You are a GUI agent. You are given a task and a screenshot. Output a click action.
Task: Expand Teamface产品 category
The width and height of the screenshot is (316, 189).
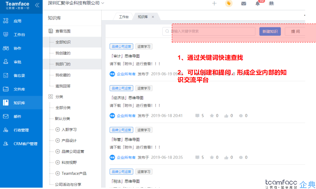58,173
